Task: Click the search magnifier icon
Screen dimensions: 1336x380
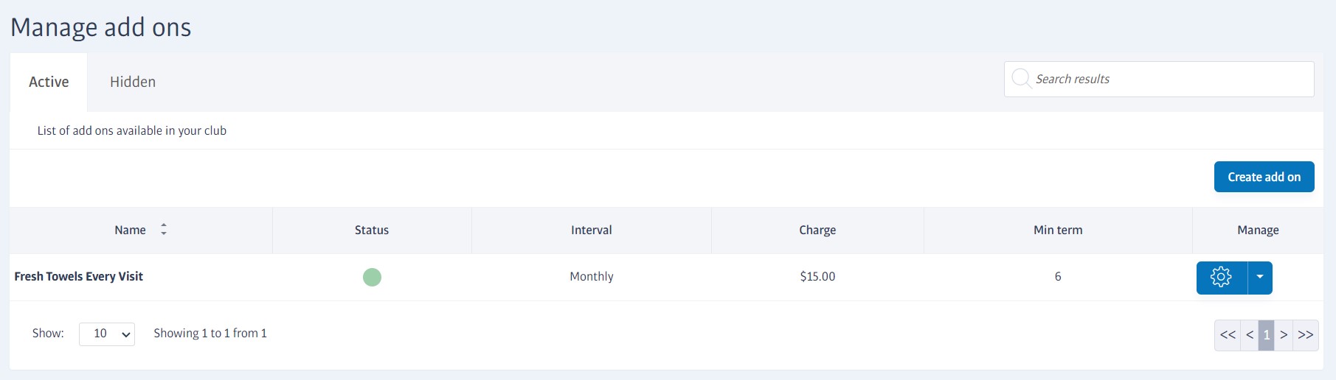Action: pyautogui.click(x=1021, y=78)
